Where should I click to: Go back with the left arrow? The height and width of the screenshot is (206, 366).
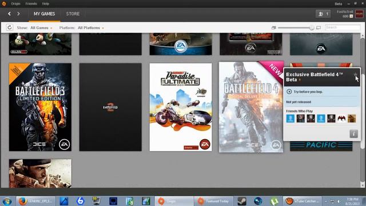pyautogui.click(x=9, y=14)
